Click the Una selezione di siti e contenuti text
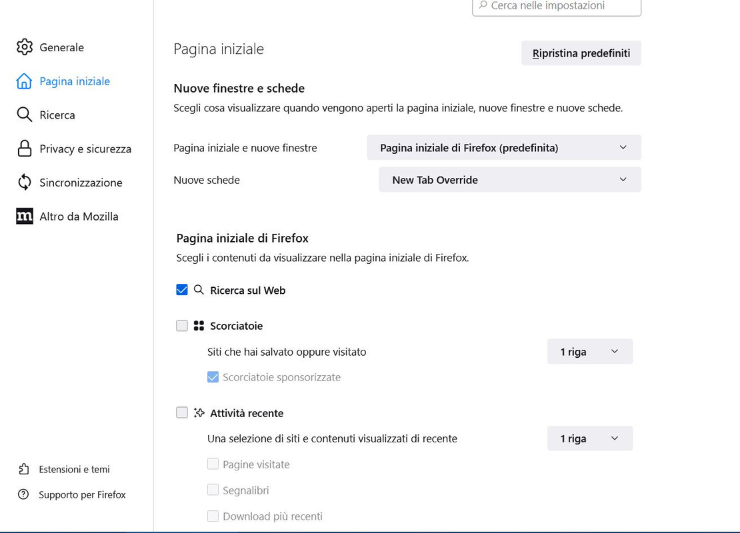Screen dimensions: 740x533 [332, 438]
